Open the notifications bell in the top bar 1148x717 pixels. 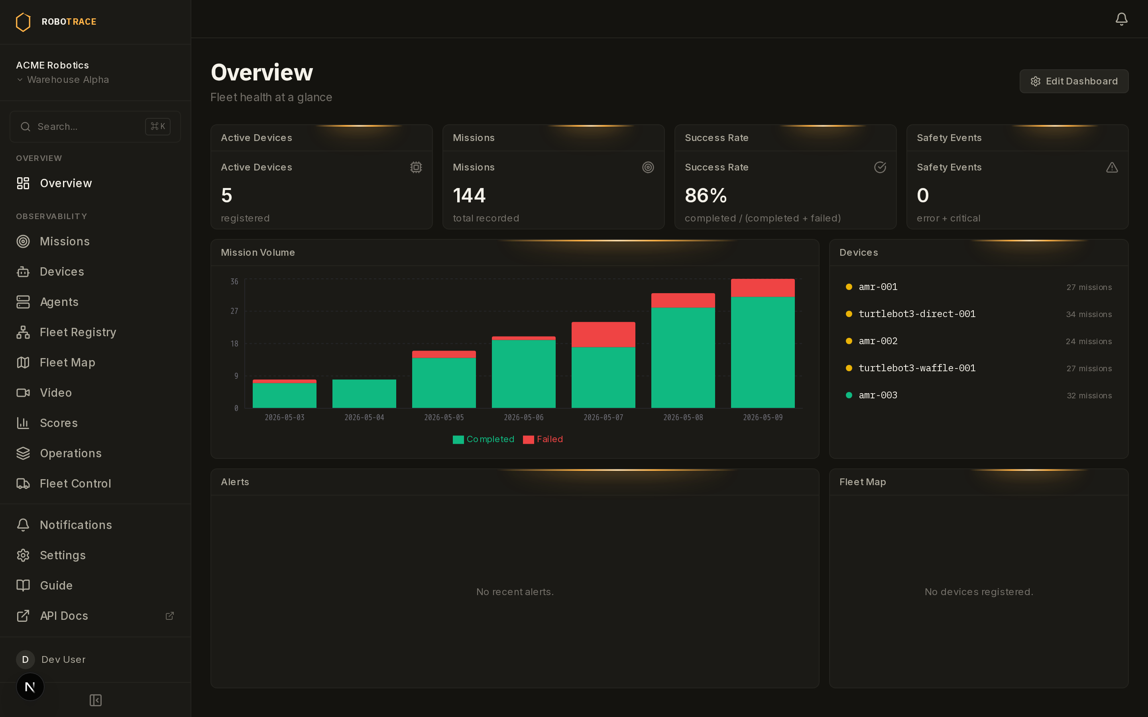(1121, 19)
